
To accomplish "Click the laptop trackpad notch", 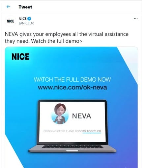I will (72, 151).
